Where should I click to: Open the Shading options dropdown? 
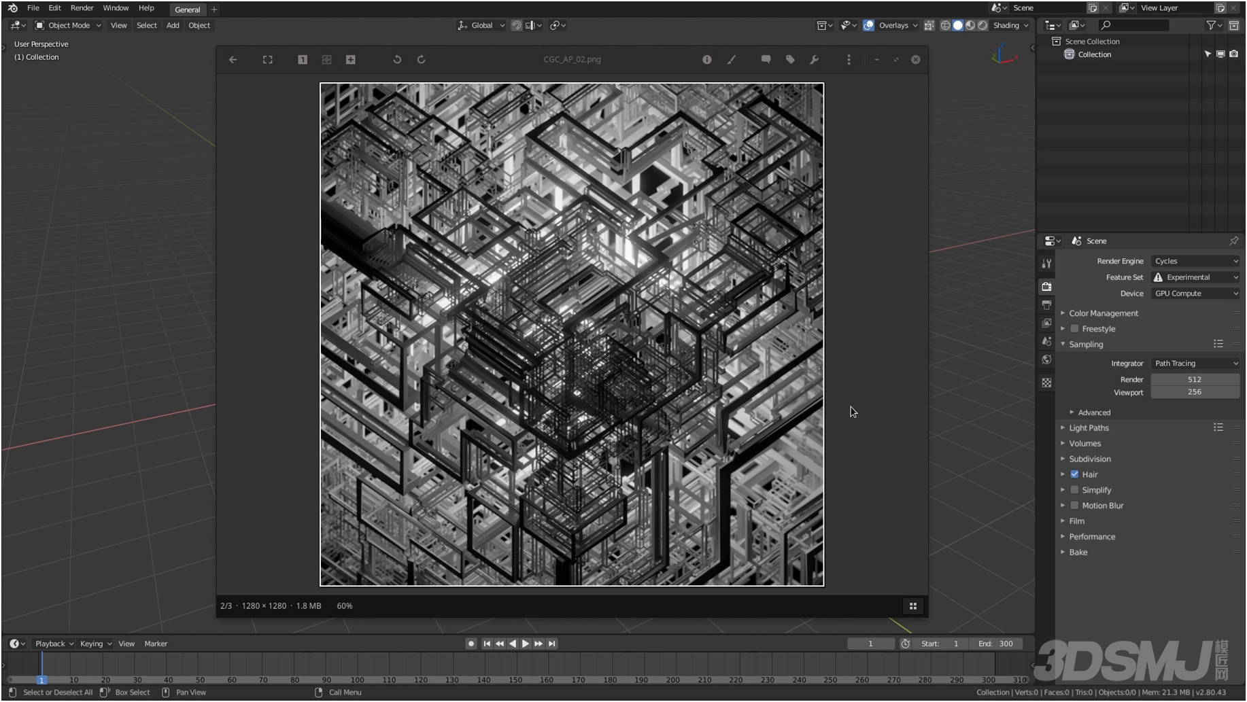pos(1010,26)
